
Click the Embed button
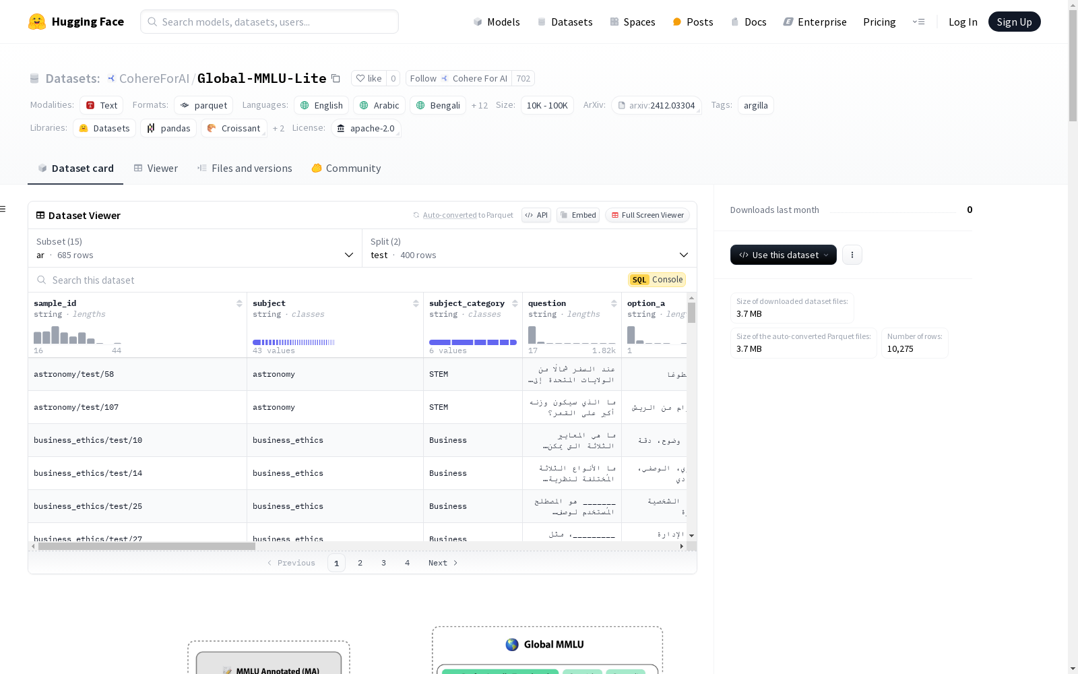point(578,215)
